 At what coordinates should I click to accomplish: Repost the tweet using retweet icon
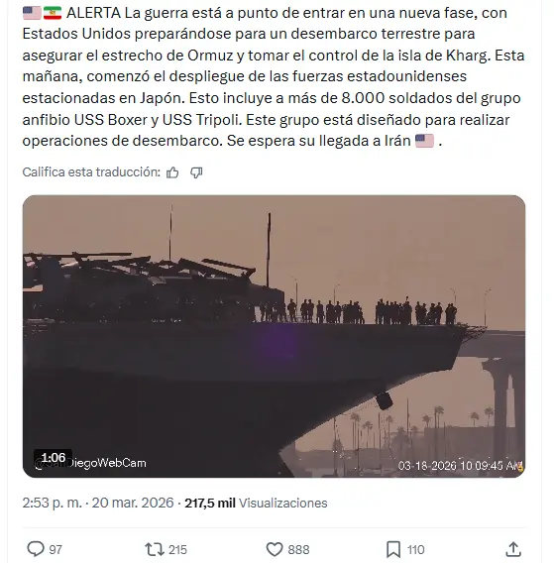pyautogui.click(x=154, y=549)
